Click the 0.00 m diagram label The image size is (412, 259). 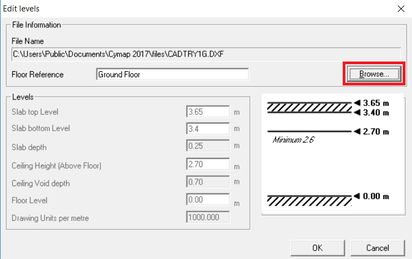tap(376, 196)
